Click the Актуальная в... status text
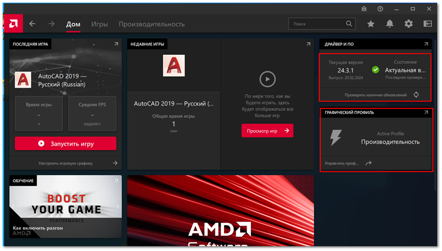The image size is (442, 251). coord(405,70)
